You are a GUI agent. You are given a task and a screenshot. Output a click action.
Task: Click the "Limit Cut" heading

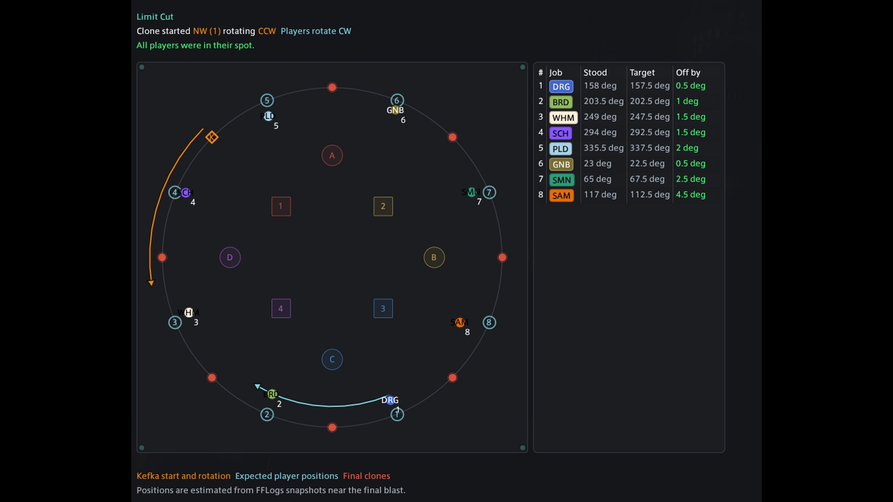tap(155, 17)
